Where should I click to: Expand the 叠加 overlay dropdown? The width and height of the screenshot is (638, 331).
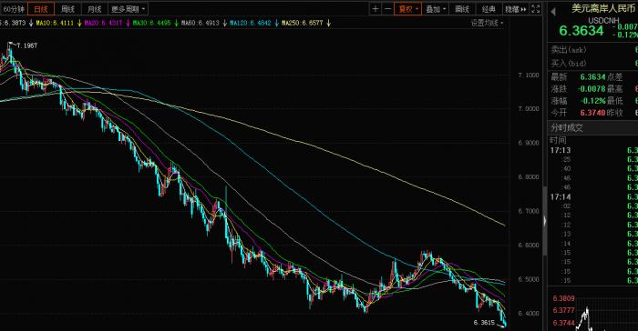pos(436,8)
